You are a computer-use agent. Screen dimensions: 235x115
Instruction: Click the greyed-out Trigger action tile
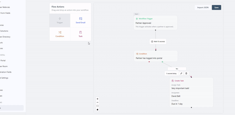click(60, 20)
